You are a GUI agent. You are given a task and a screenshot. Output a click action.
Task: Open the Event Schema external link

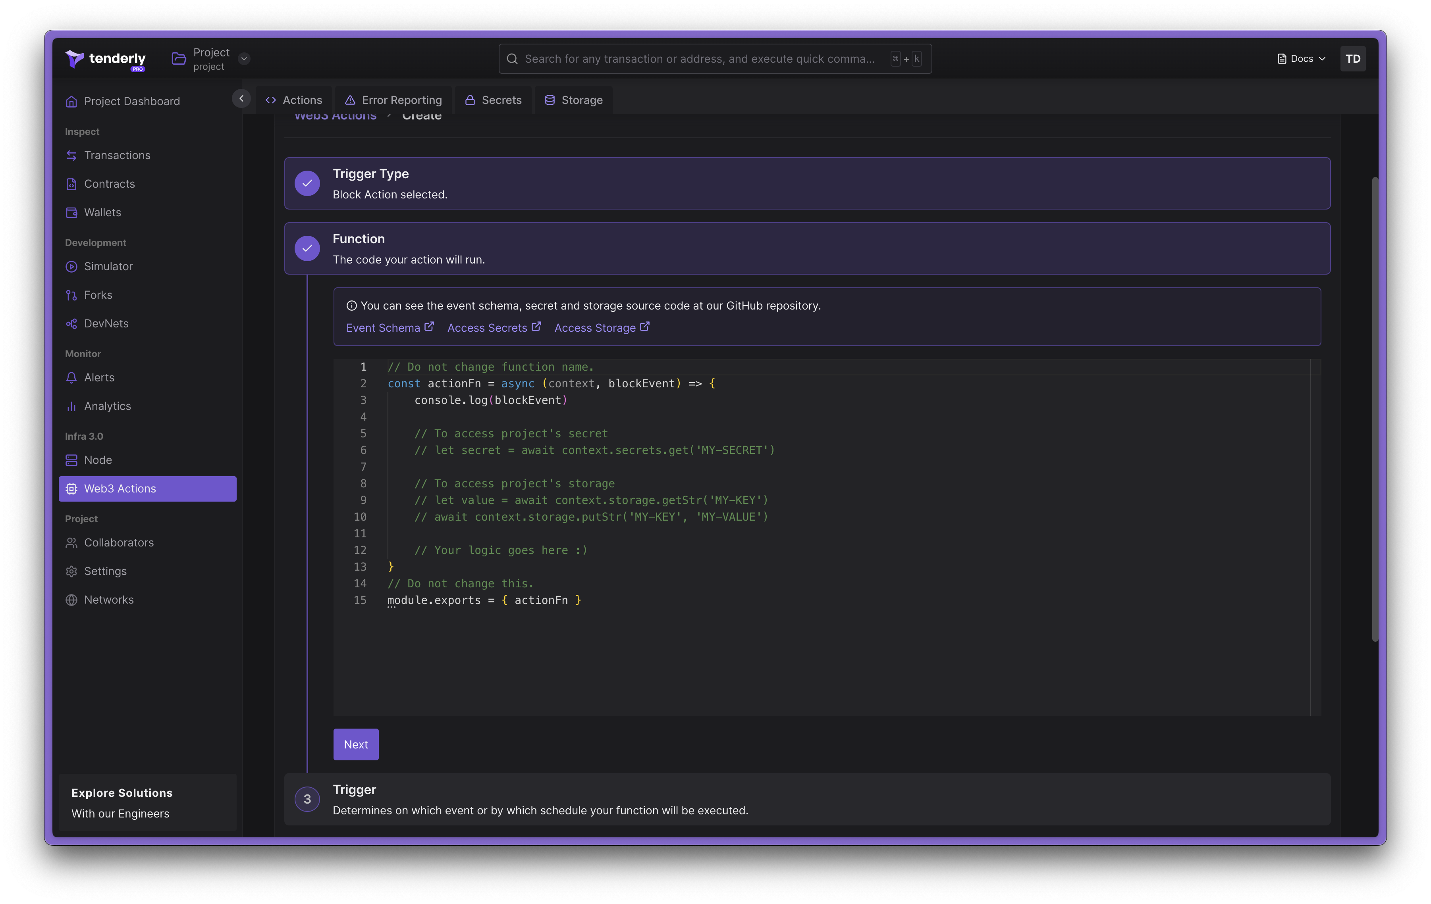point(388,327)
